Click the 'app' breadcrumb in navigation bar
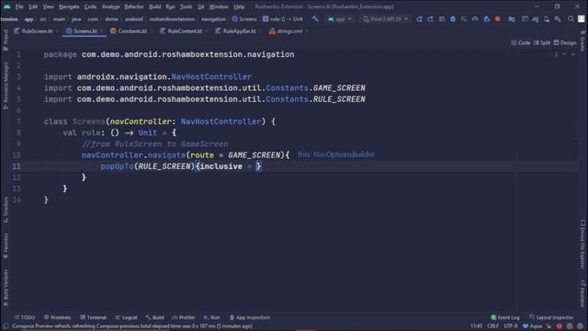 click(x=28, y=18)
